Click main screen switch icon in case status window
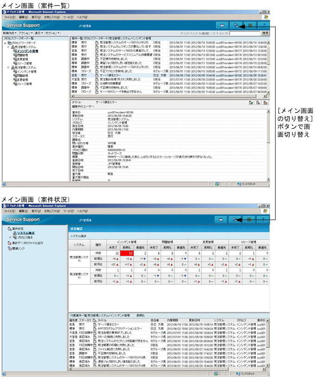Viewport: 315px width, 378px height. [x=235, y=220]
